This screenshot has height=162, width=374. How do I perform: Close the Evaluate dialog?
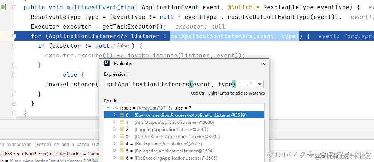click(263, 63)
